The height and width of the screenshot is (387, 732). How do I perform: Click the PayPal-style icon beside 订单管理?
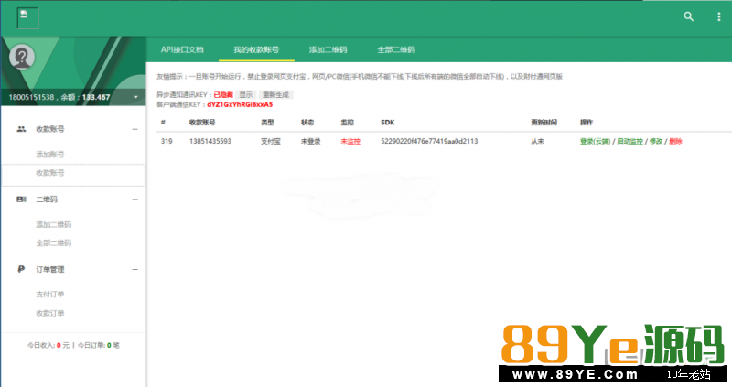21,269
